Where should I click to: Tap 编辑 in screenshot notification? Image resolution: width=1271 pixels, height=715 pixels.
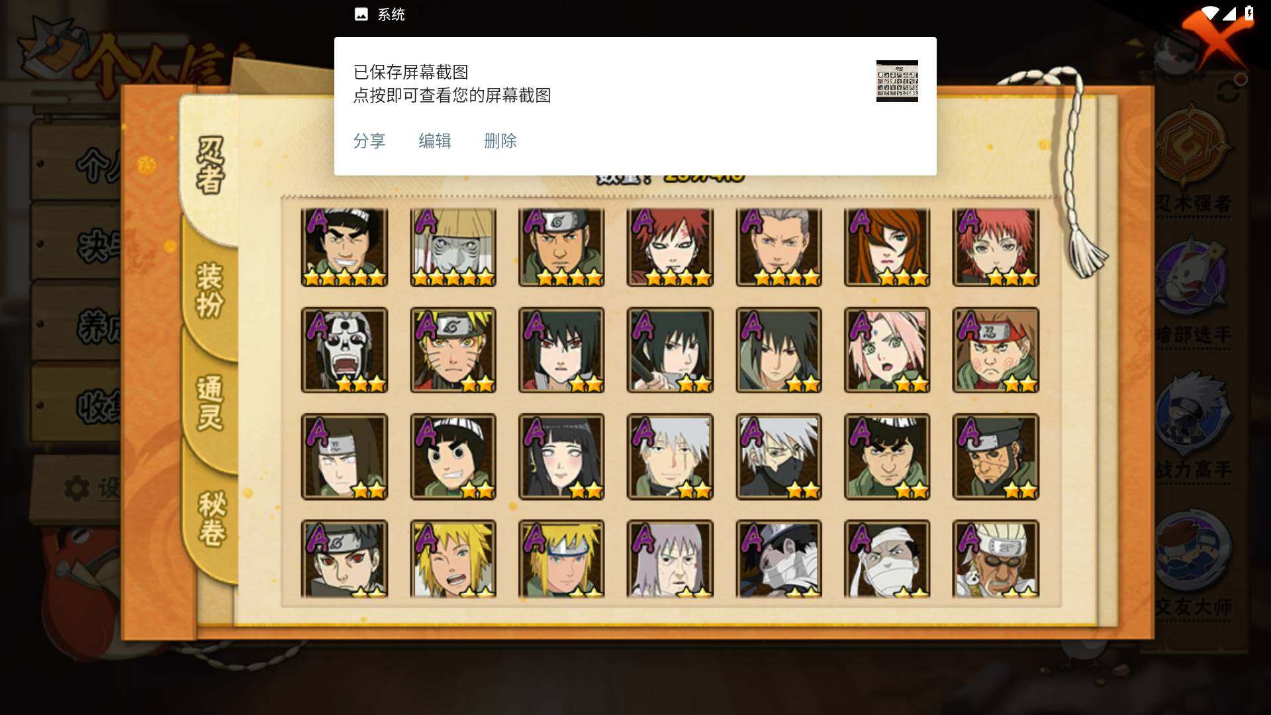[x=435, y=141]
